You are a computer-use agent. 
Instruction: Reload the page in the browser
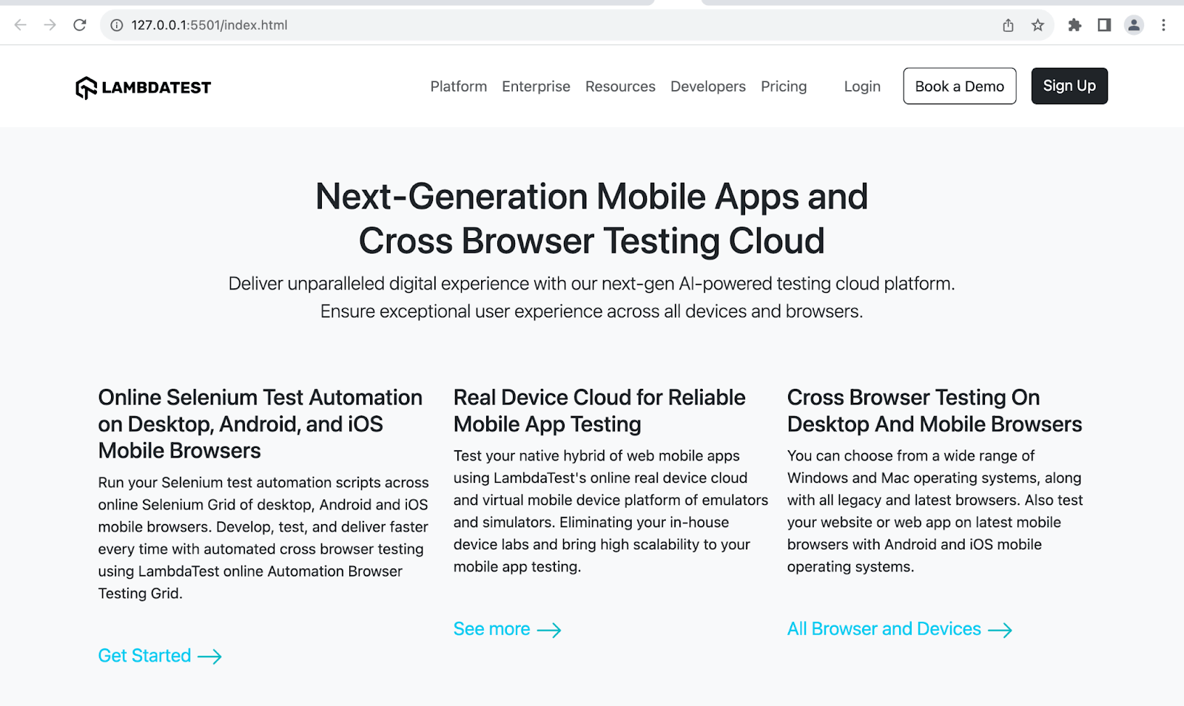(x=80, y=25)
